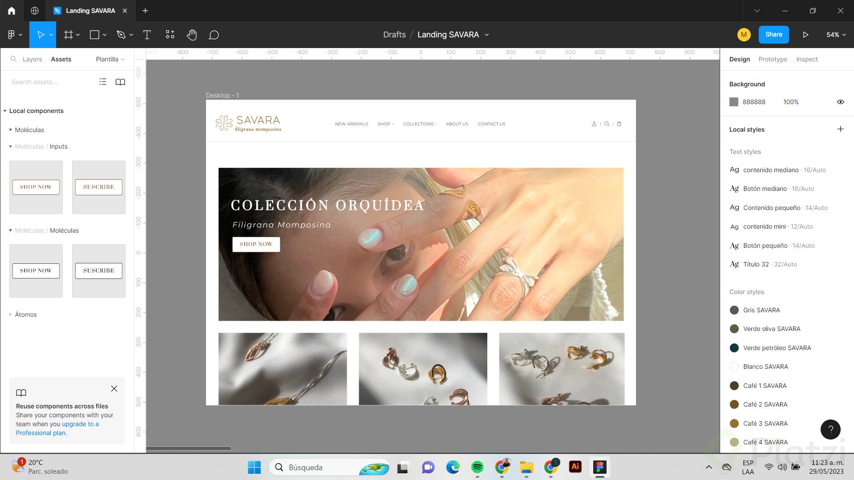Click the background color swatch 888888
This screenshot has height=480, width=854.
[x=734, y=102]
